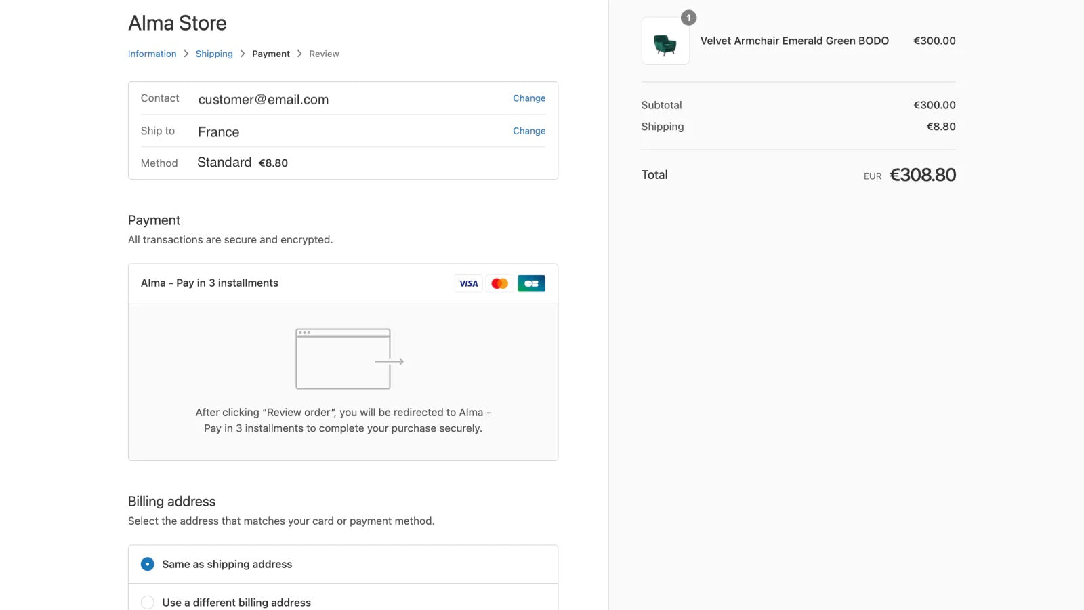Select Alma - Pay in 3 installments method
1084x610 pixels.
(343, 283)
